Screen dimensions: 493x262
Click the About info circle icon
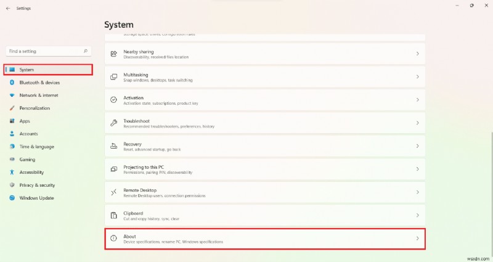(114, 239)
